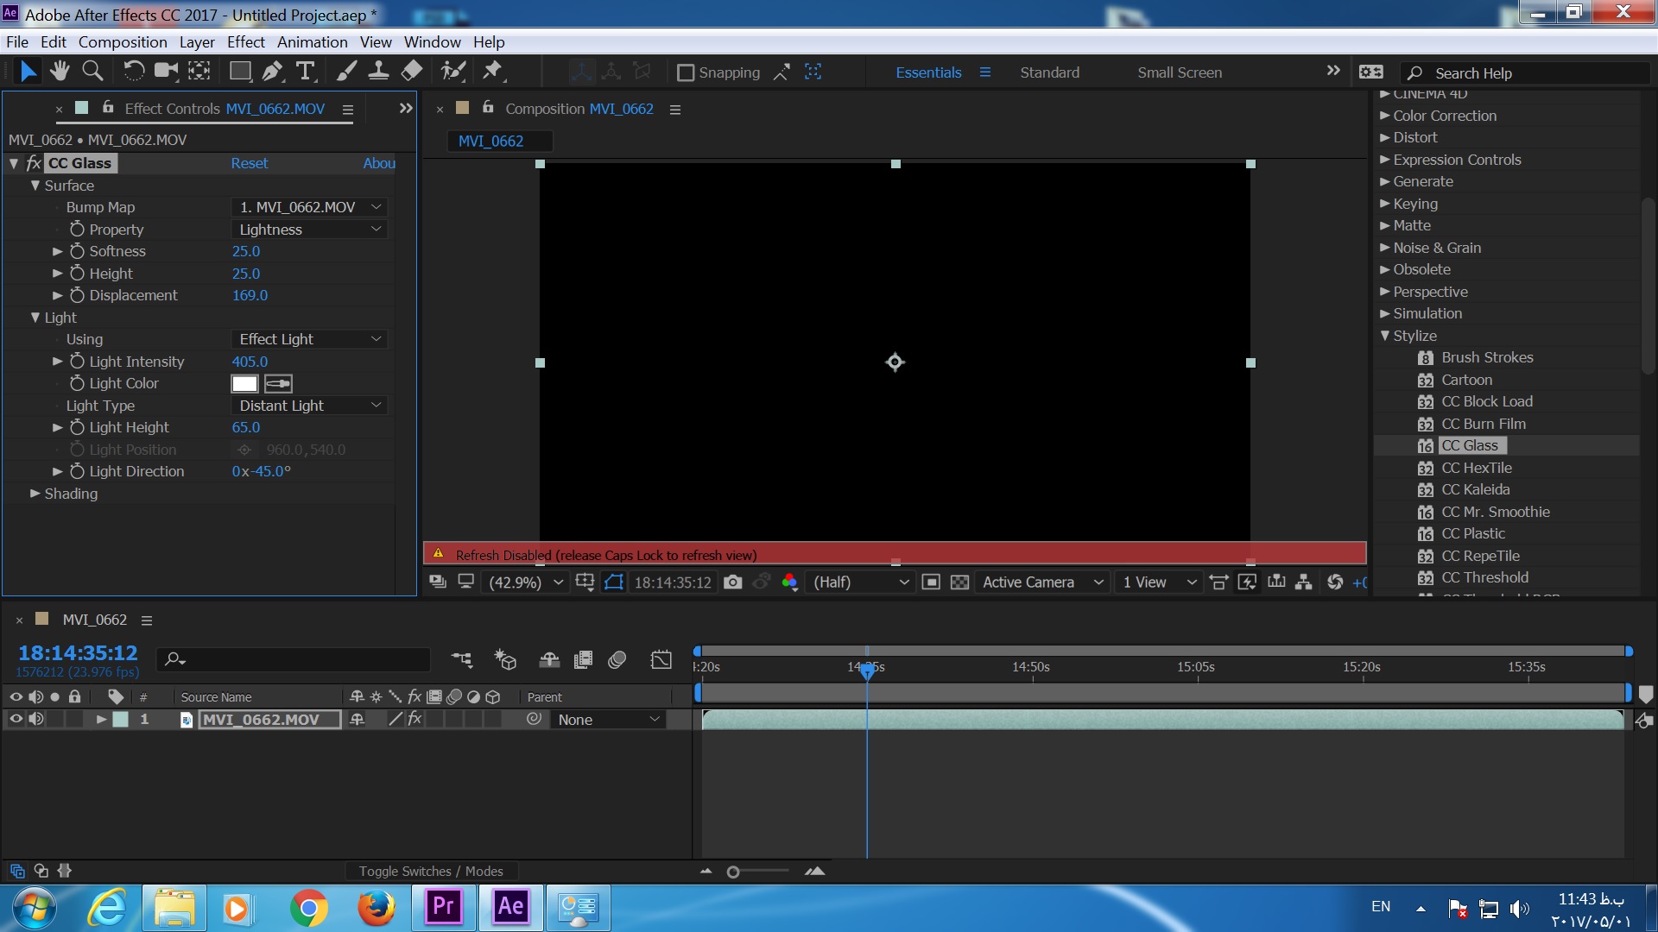
Task: Click the Reset Exposure icon
Action: (1335, 582)
